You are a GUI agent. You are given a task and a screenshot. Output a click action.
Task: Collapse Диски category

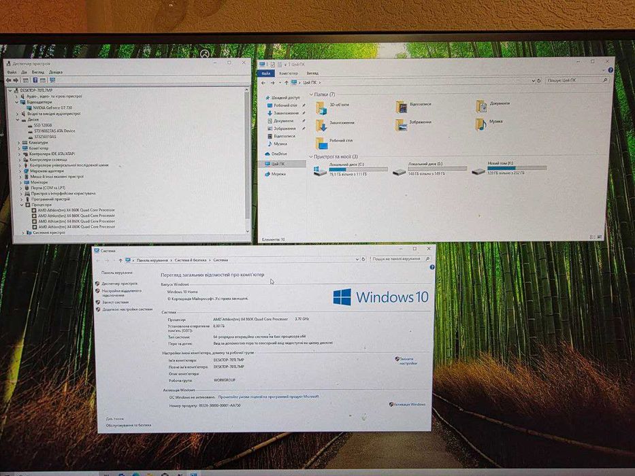pos(18,120)
